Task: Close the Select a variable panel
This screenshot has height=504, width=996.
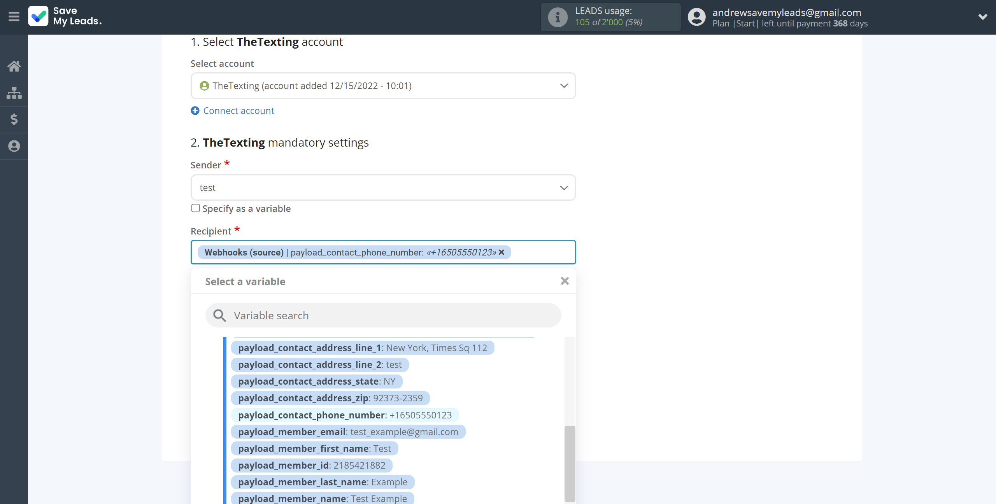Action: pos(565,281)
